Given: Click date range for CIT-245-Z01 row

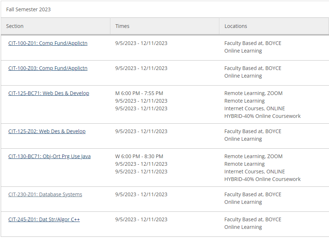Looking at the screenshot, I should pos(141,219).
